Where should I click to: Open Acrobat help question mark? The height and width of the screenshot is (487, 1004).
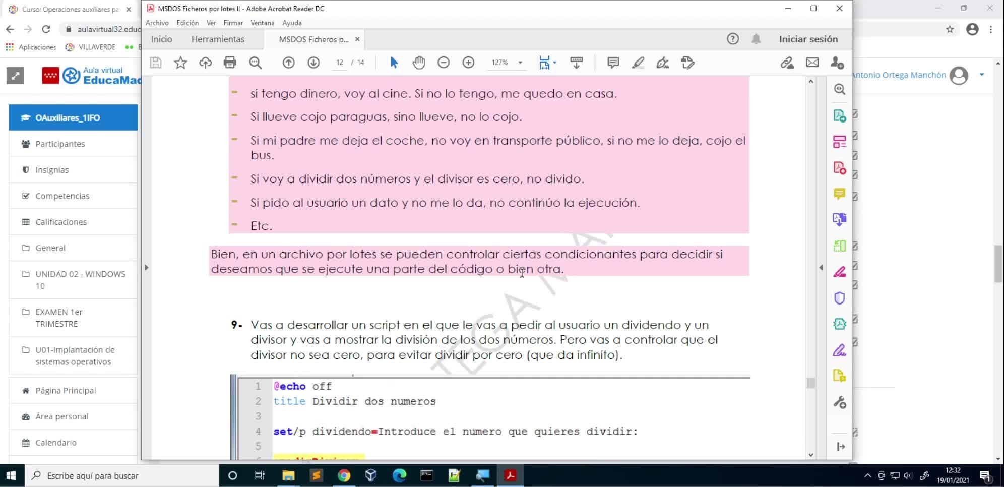pyautogui.click(x=733, y=39)
